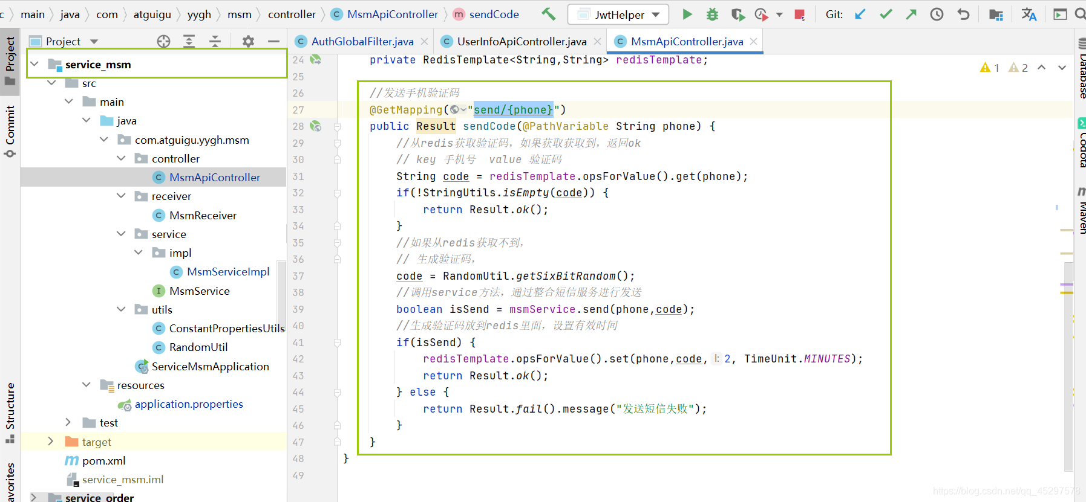
Task: Click MsmApiController breadcrumb in navigation bar
Action: click(385, 14)
